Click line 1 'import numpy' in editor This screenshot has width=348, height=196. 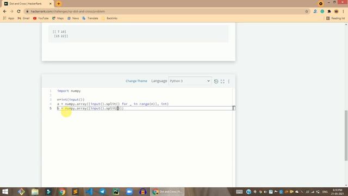tap(69, 91)
